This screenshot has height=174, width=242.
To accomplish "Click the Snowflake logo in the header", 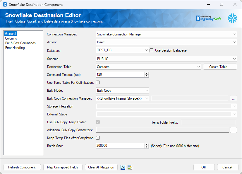I will point(232,18).
